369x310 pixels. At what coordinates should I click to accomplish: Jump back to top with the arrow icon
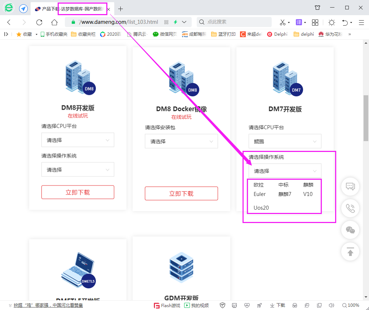point(350,252)
